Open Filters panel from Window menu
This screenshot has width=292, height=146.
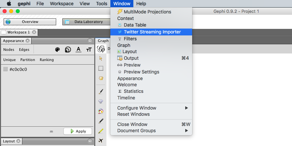point(151,39)
